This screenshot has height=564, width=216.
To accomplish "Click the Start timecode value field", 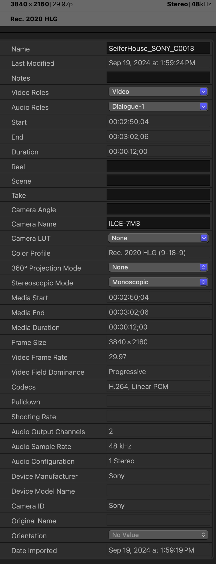I will (158, 122).
